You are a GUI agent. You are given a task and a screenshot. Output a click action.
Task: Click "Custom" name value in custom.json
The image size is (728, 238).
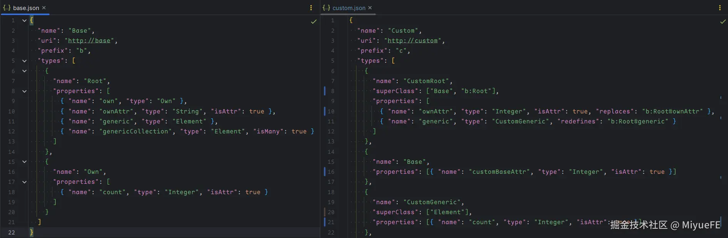click(x=403, y=31)
